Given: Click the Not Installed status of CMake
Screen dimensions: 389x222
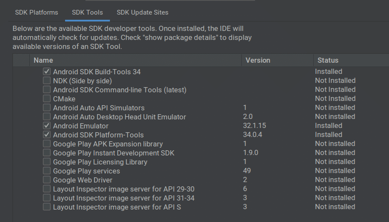Looking at the screenshot, I should 335,99.
